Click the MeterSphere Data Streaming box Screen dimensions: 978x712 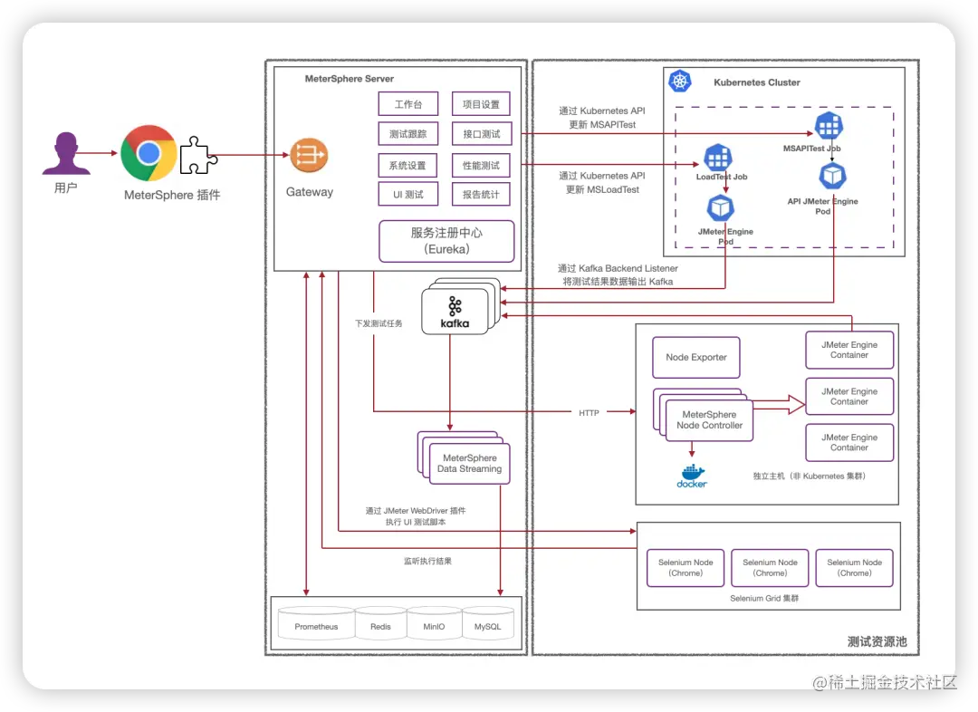pyautogui.click(x=470, y=464)
